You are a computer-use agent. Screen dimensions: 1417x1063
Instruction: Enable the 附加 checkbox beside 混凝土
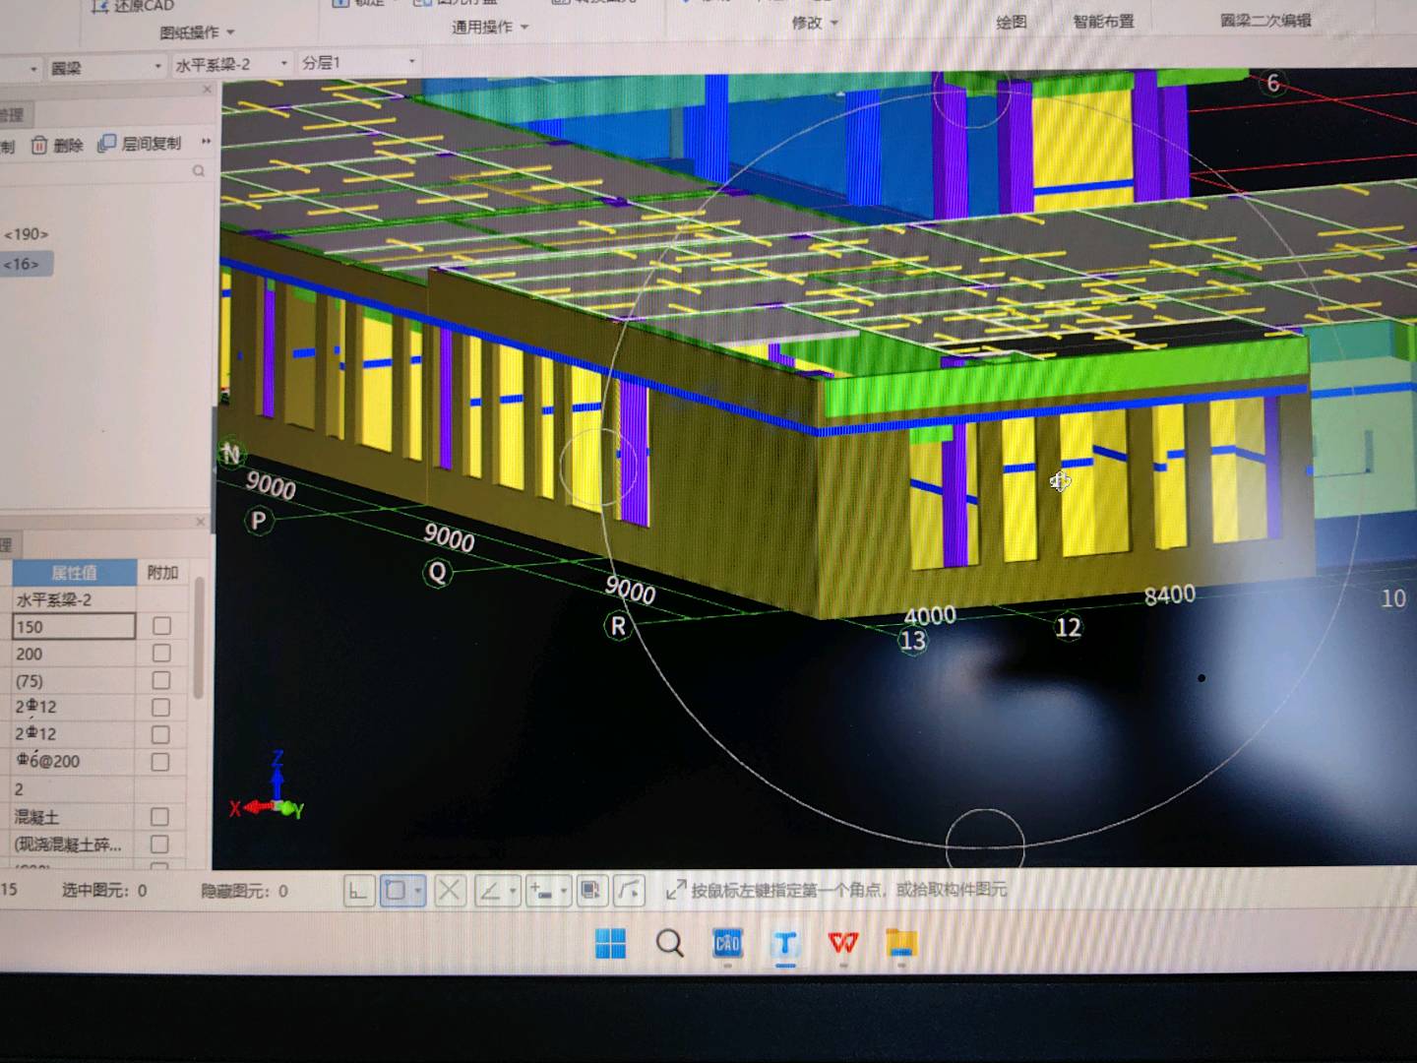(x=159, y=817)
